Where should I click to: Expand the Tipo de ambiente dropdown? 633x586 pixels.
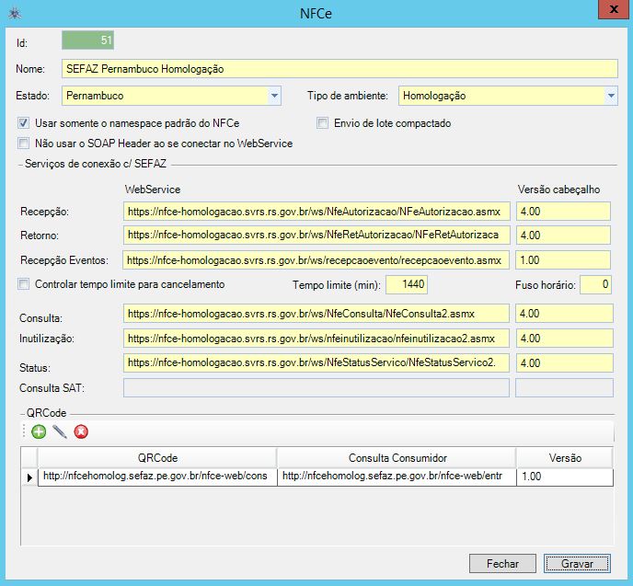(x=610, y=95)
